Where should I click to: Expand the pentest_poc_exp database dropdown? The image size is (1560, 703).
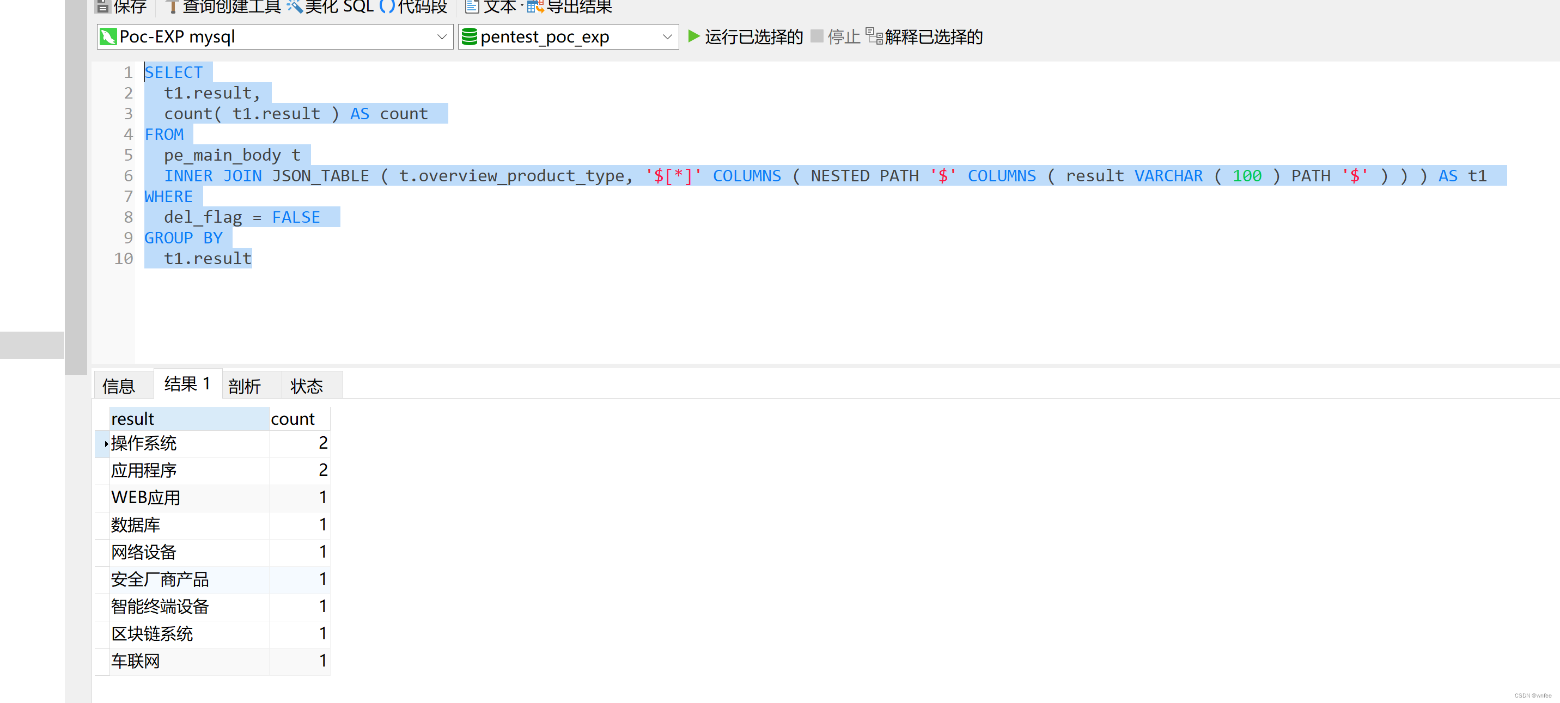667,37
